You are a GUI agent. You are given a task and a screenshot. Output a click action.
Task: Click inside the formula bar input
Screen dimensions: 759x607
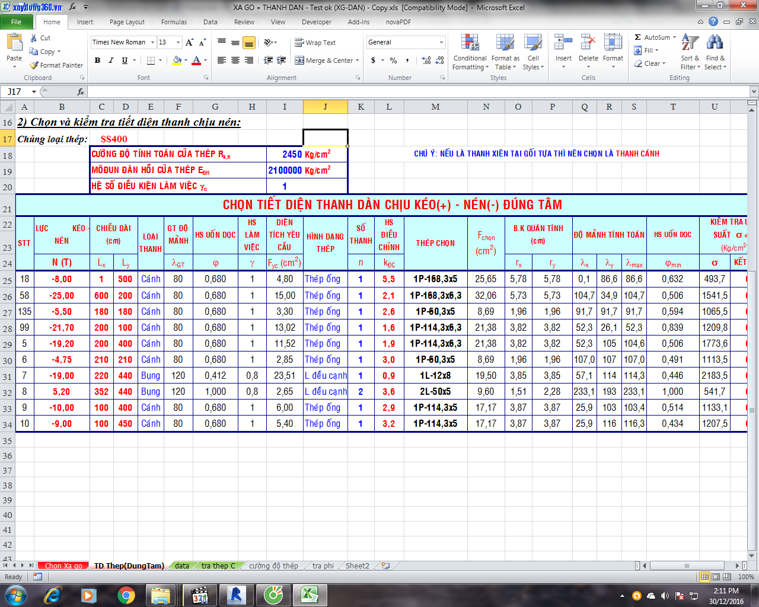(x=415, y=92)
